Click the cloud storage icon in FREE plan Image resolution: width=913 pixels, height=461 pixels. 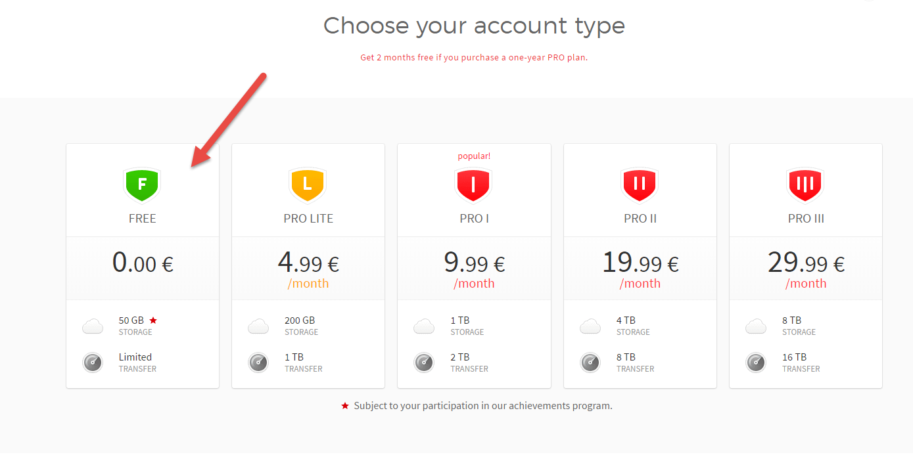(x=93, y=326)
